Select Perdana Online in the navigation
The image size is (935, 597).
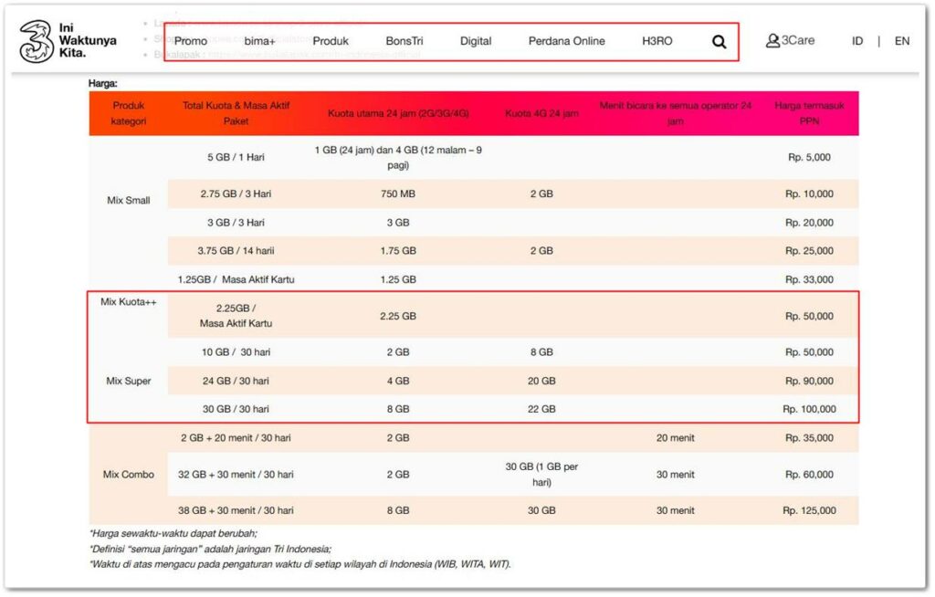566,40
